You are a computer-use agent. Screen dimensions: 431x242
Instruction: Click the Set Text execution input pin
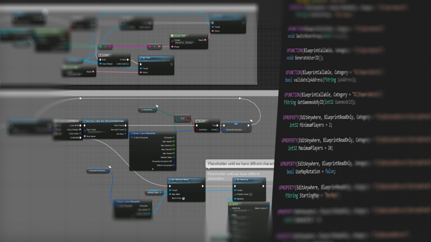point(141,64)
